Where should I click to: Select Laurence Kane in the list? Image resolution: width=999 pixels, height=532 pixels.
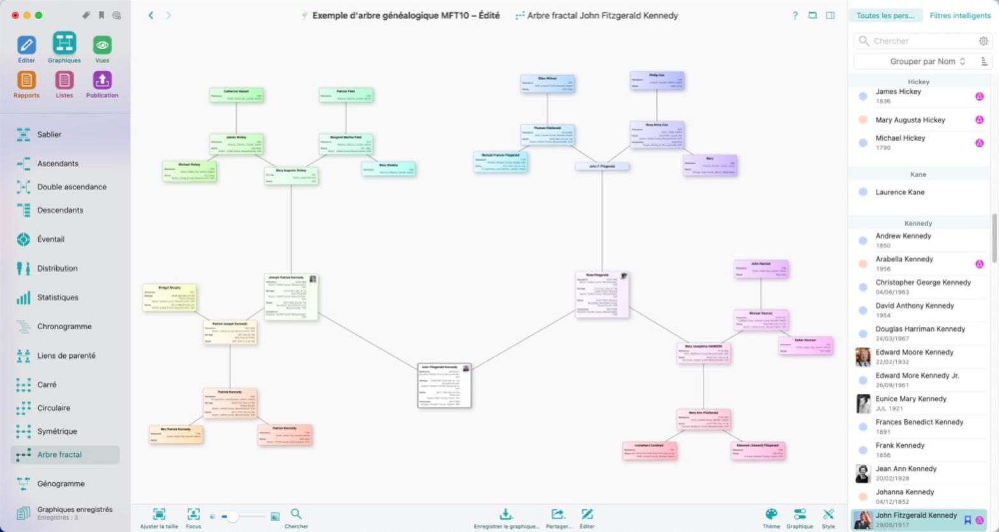pyautogui.click(x=919, y=192)
